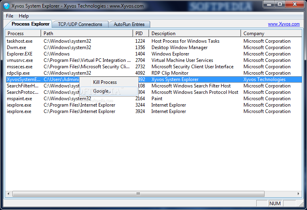Sort by the Description column header
This screenshot has height=210, width=307.
coord(195,34)
